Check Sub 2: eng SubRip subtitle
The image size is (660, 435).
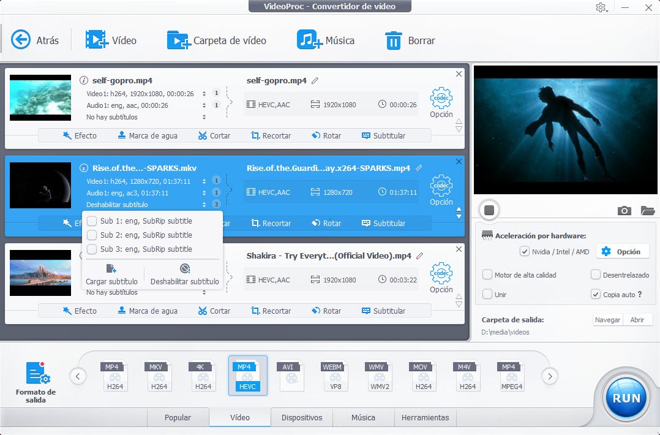(92, 235)
